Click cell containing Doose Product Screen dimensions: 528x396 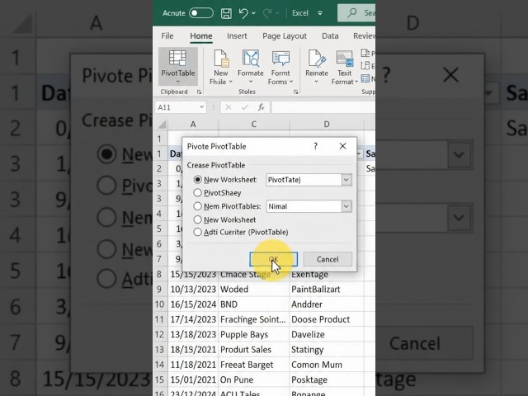point(327,319)
